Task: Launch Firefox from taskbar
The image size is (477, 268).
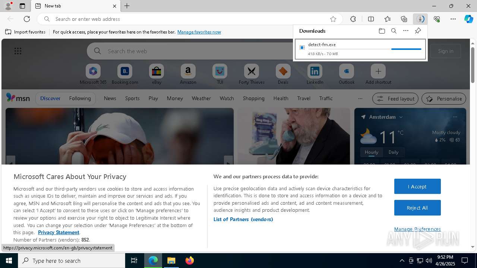Action: (x=190, y=261)
